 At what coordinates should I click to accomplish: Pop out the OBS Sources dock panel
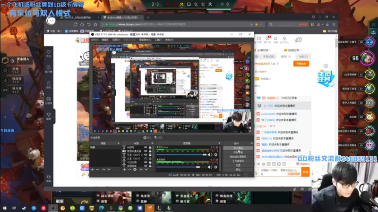pos(152,143)
